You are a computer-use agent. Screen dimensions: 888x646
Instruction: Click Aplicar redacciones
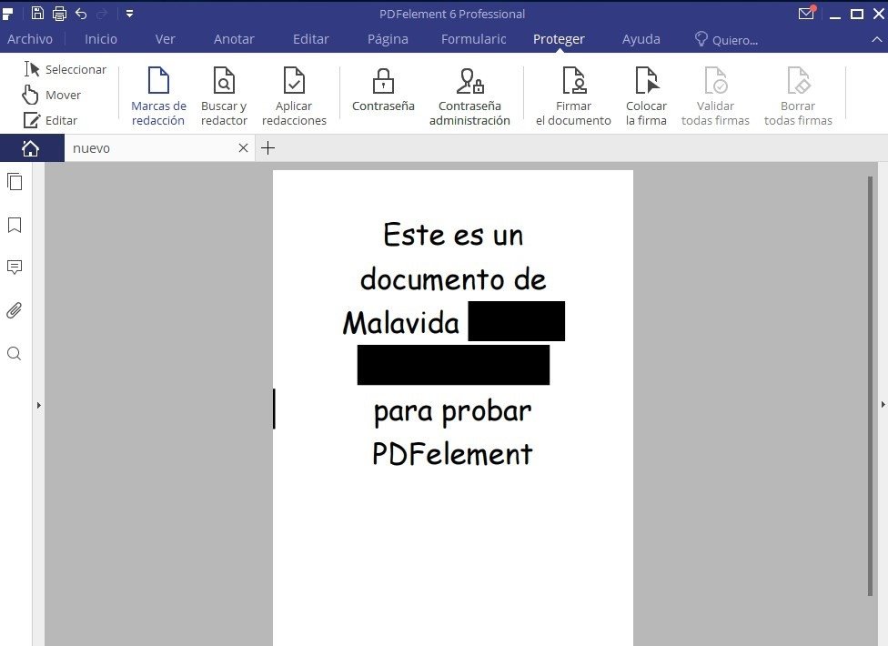[x=294, y=96]
